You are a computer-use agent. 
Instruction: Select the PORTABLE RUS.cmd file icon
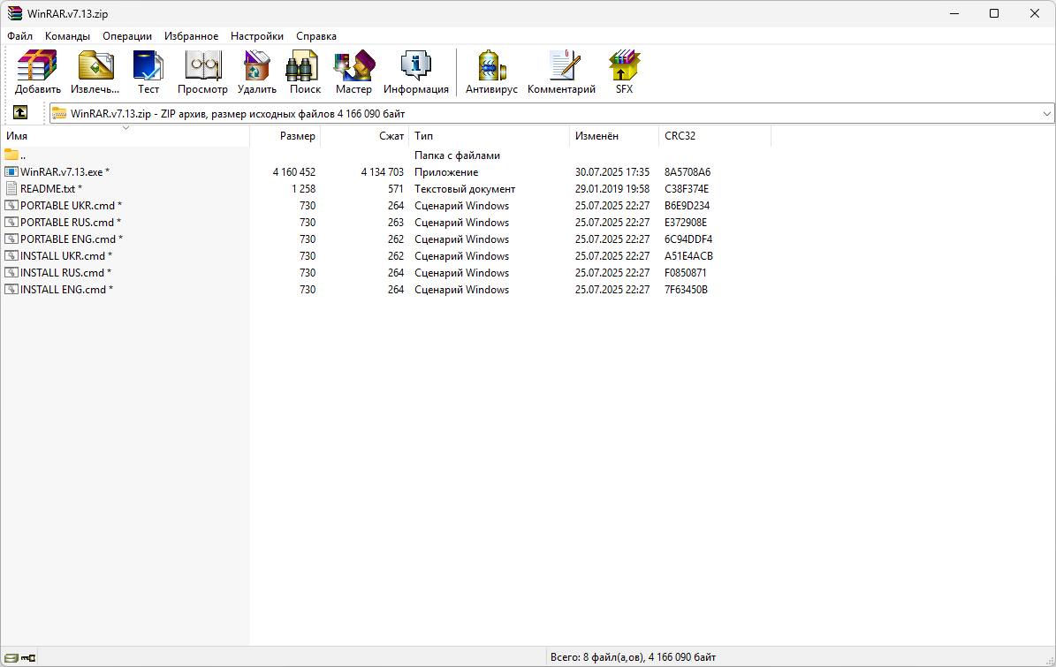coord(11,222)
